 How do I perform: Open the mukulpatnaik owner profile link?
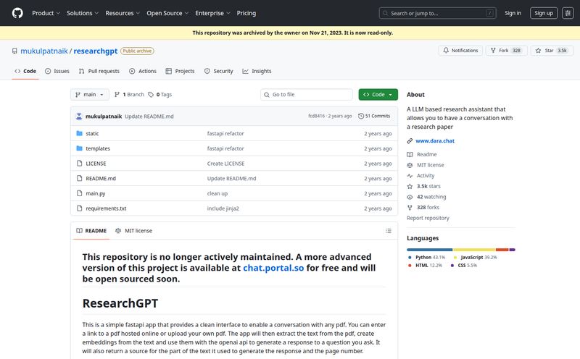coord(44,51)
